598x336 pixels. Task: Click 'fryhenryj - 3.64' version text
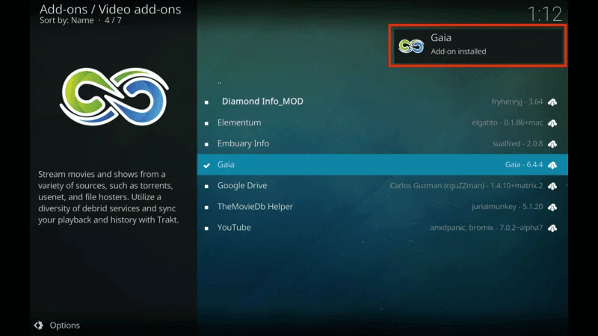pyautogui.click(x=517, y=102)
